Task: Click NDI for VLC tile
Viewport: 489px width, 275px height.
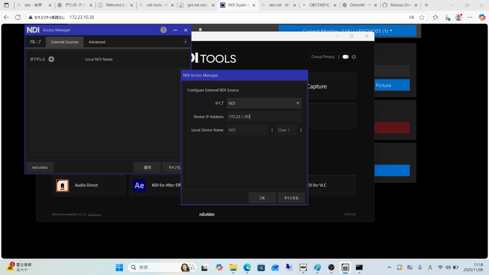Action: [x=331, y=185]
